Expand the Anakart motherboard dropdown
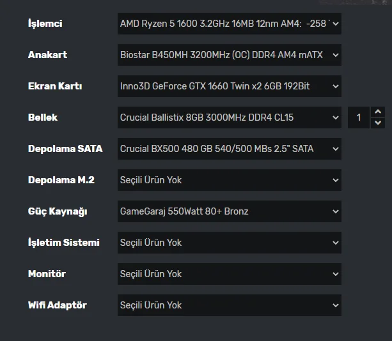Screen dimensions: 392x341 tap(229, 56)
